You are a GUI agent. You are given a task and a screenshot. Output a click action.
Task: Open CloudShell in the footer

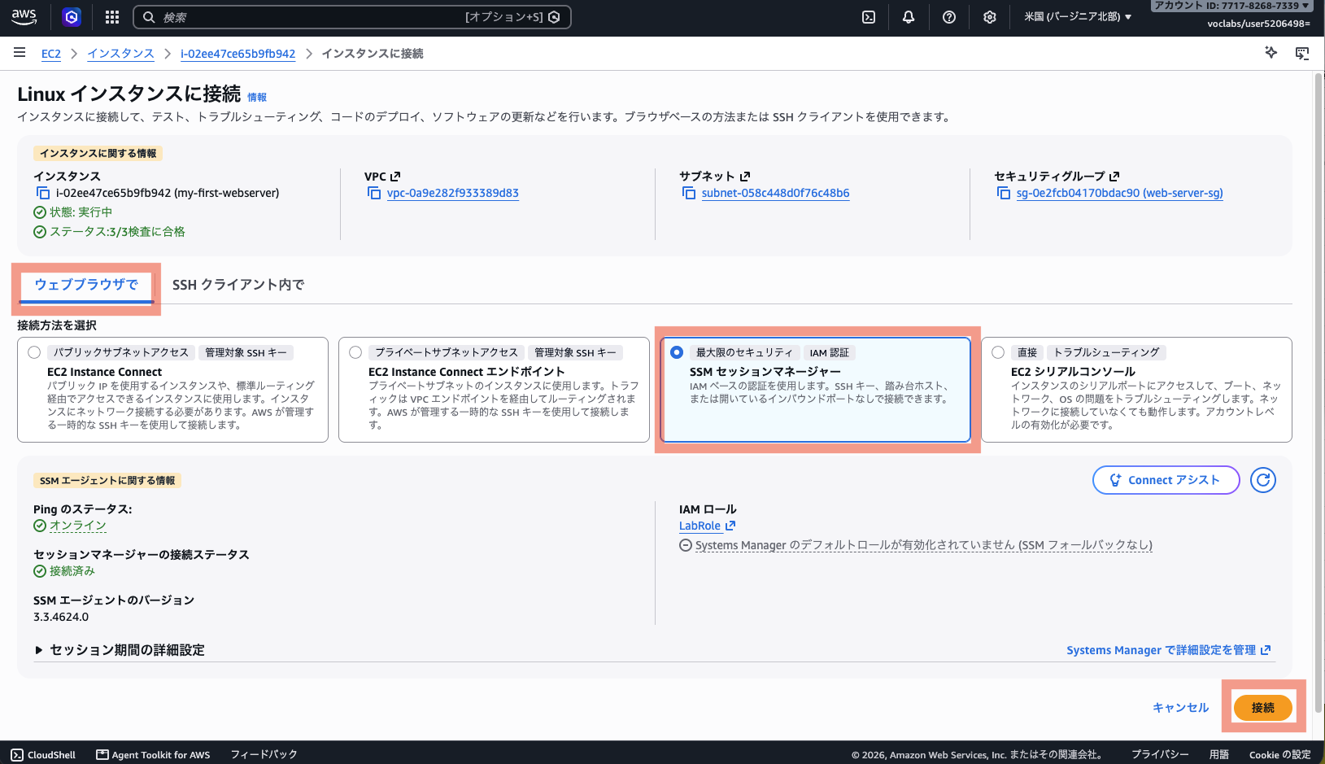pos(44,755)
